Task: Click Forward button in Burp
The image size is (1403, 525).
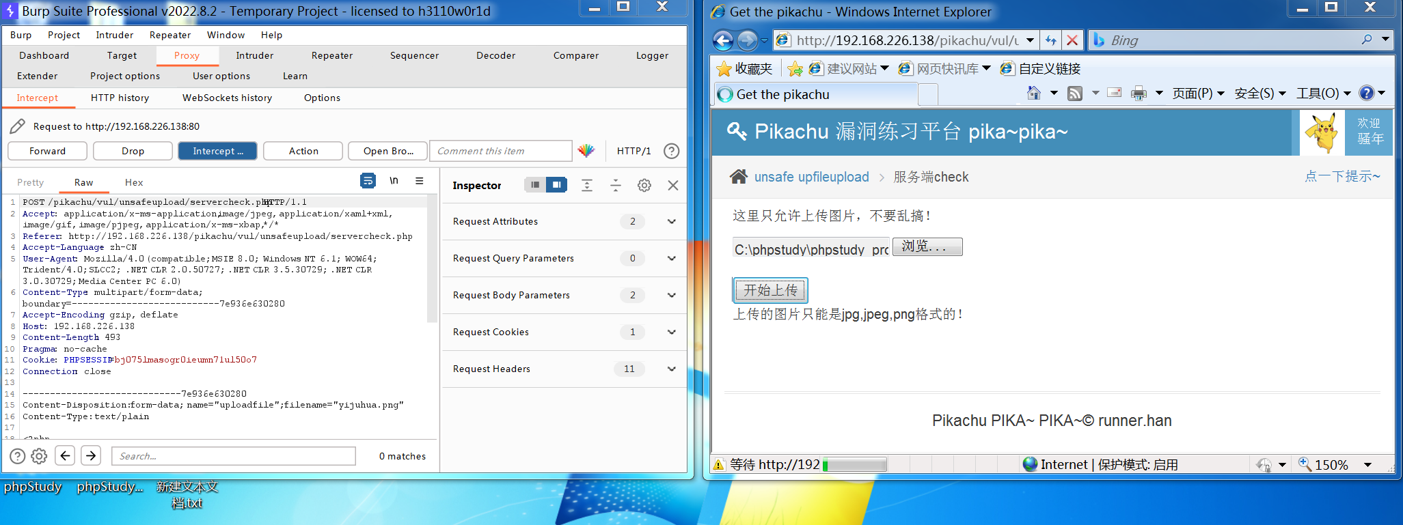Action: click(48, 151)
